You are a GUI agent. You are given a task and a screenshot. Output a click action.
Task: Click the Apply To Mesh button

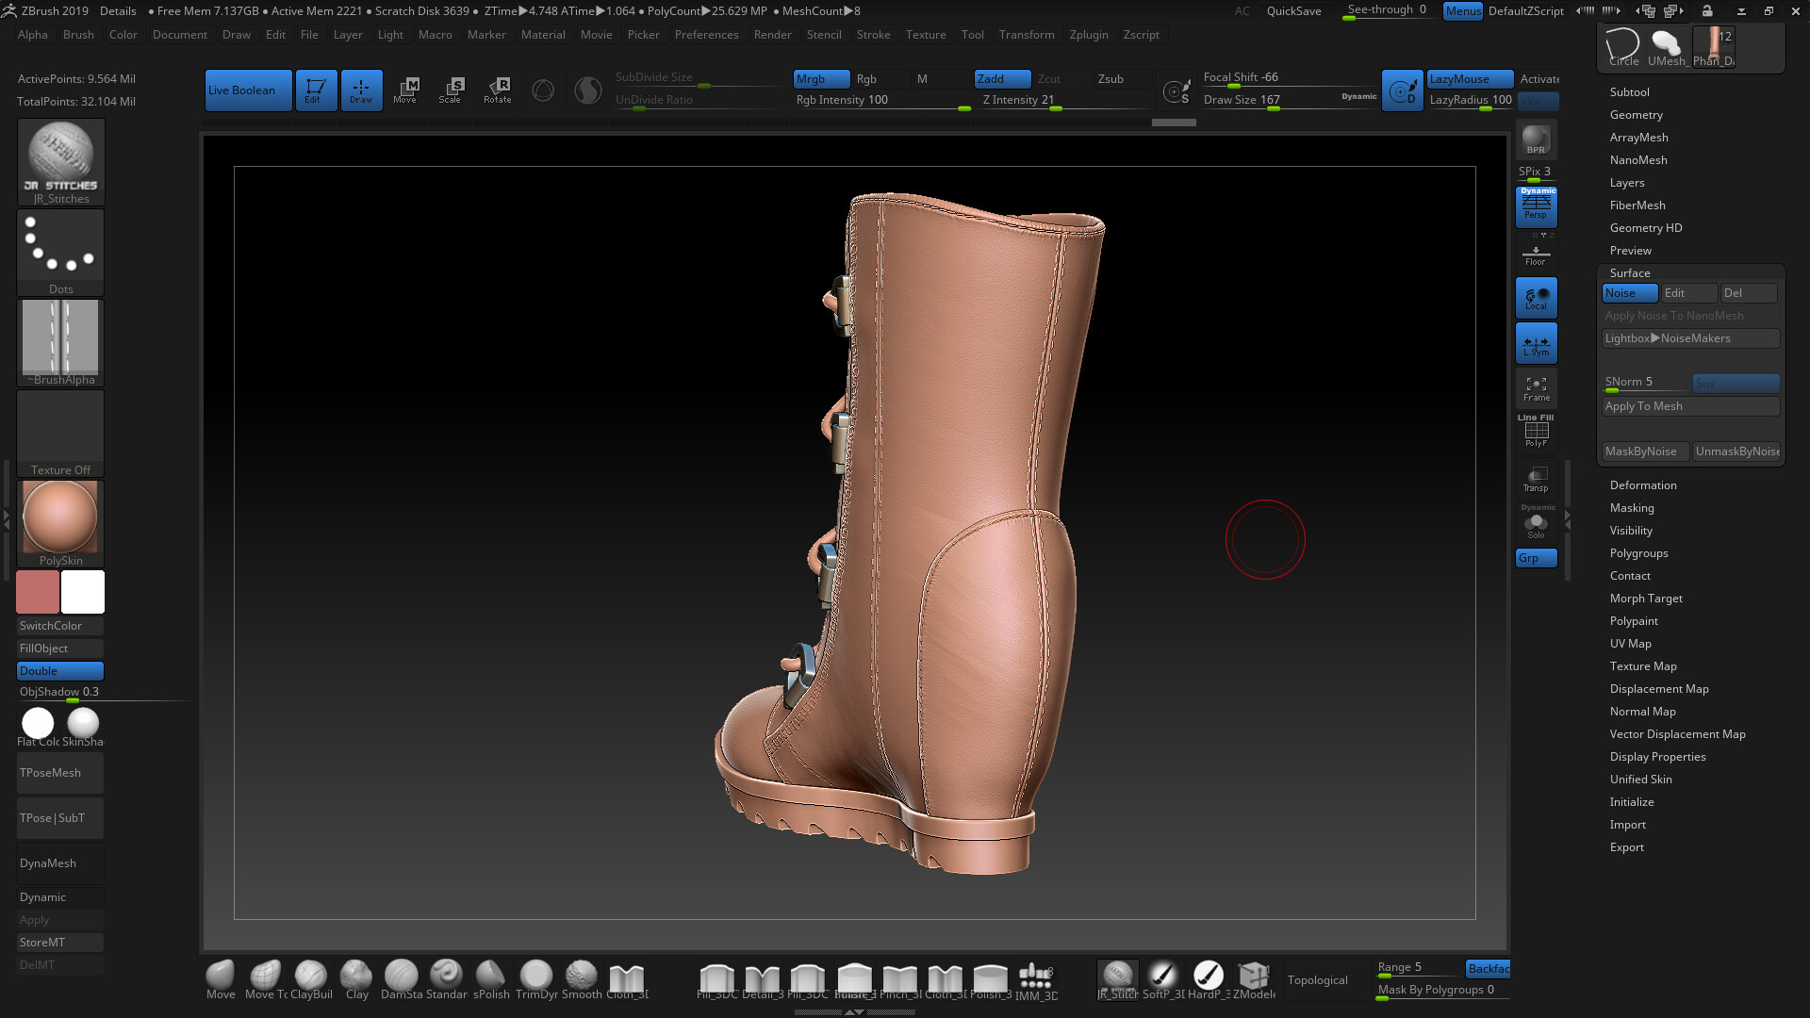1690,405
